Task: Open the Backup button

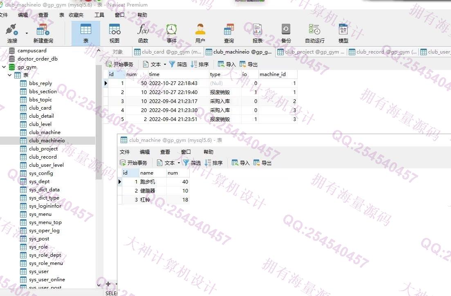Action: (x=286, y=34)
